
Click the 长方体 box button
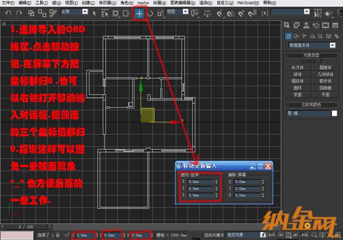(x=297, y=67)
